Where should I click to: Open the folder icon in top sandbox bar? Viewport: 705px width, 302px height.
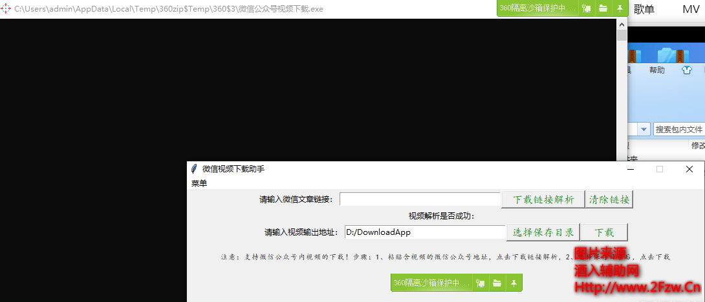click(603, 8)
